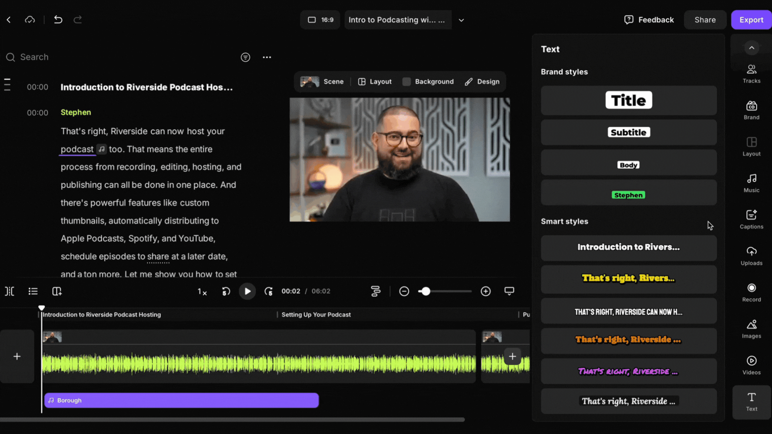Click the music note marker after podcast
This screenshot has height=434, width=772.
pos(102,149)
